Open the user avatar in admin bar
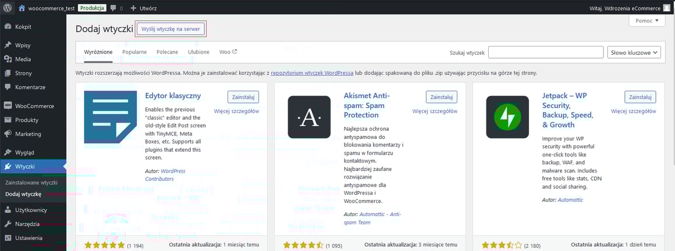The height and width of the screenshot is (251, 675). click(x=667, y=8)
